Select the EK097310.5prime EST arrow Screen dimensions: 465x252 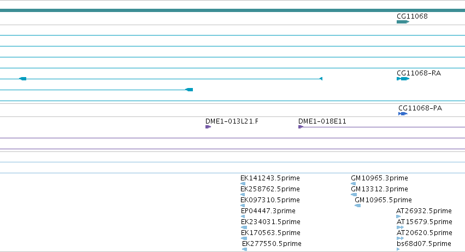coord(243,206)
